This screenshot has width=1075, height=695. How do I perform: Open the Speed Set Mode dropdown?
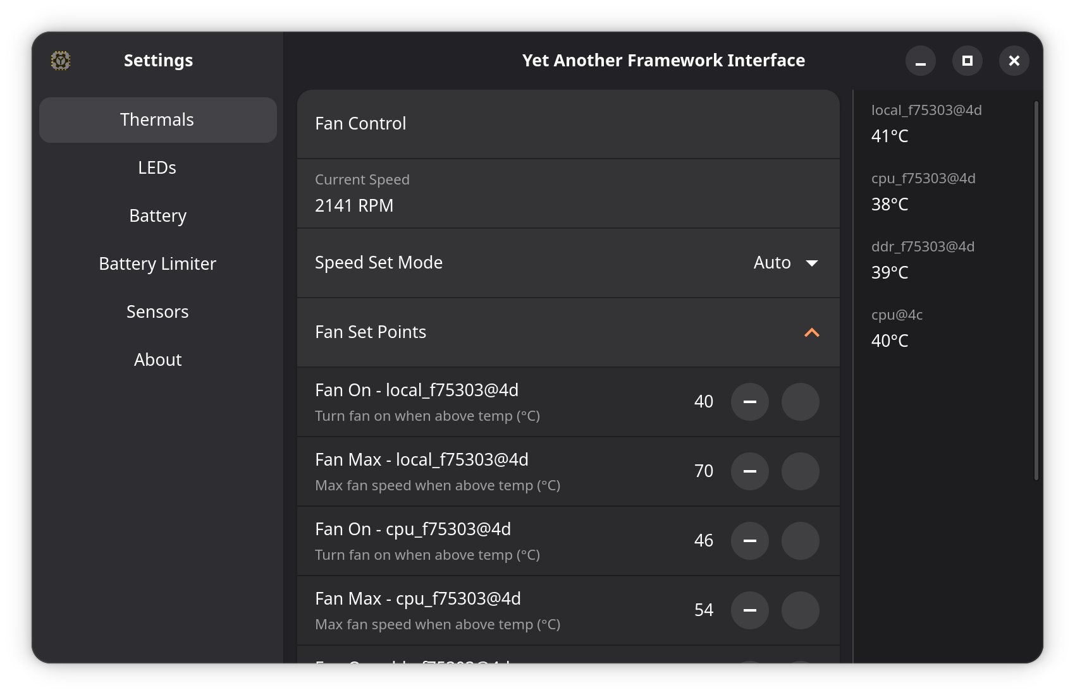pos(785,263)
